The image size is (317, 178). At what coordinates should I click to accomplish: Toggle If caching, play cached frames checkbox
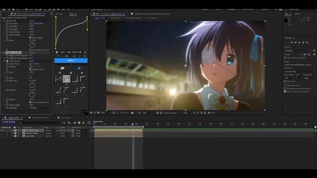285,89
